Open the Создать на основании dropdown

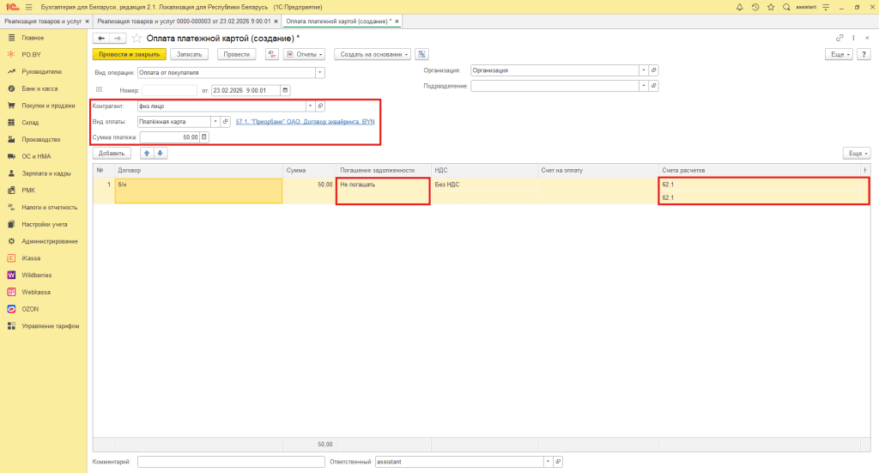(372, 54)
